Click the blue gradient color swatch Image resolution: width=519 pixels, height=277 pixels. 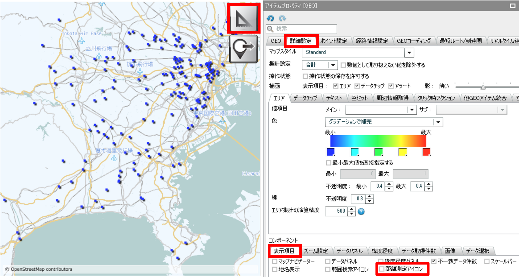[331, 152]
